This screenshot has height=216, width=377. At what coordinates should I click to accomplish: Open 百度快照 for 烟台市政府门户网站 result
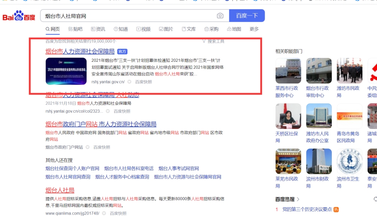[102, 147]
